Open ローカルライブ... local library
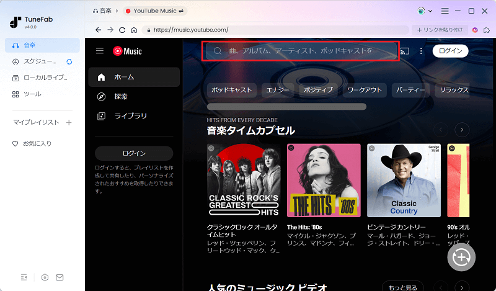496x291 pixels. coord(40,78)
